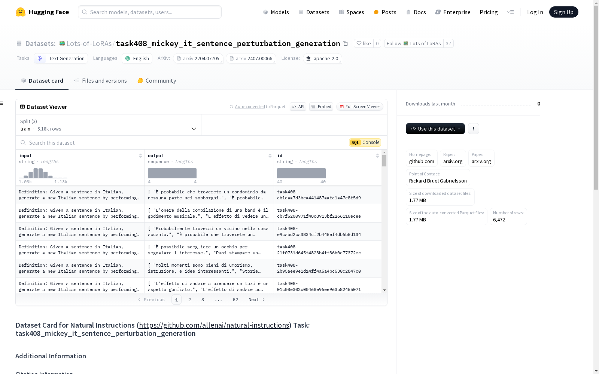Open the Homepage github.com link
Image resolution: width=599 pixels, height=374 pixels.
[x=422, y=158]
